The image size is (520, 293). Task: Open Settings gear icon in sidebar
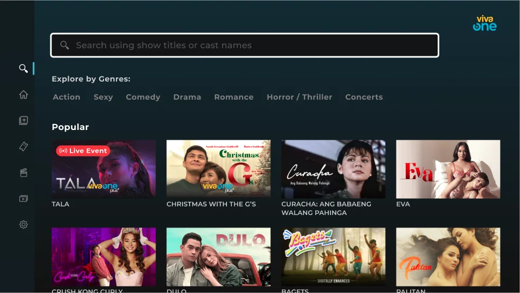(x=23, y=225)
